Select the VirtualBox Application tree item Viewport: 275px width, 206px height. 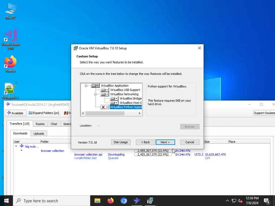click(x=114, y=86)
